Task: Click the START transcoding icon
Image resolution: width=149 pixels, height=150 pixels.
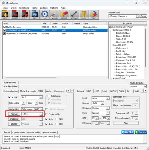Action: (x=94, y=15)
